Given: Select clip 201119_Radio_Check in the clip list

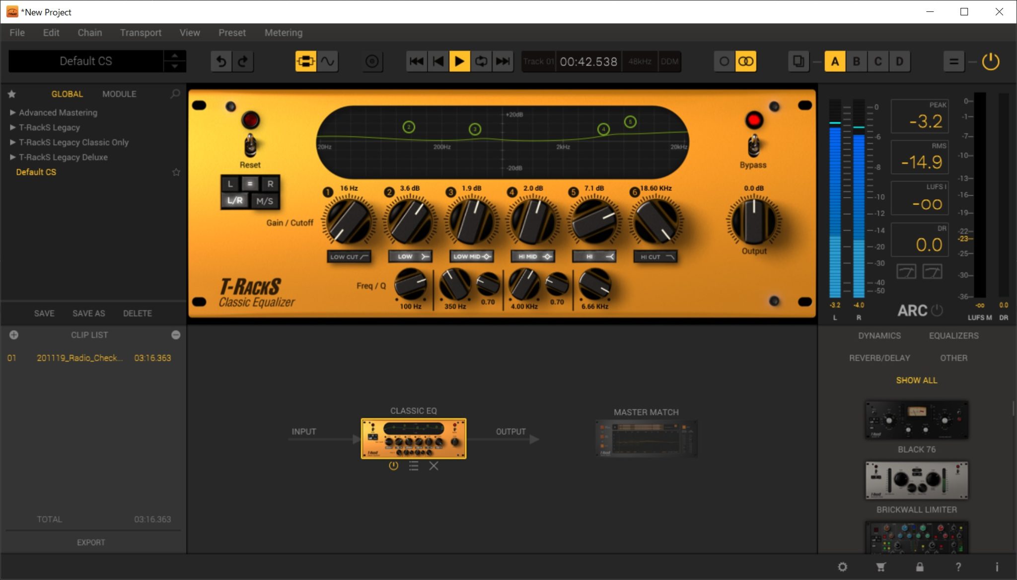Looking at the screenshot, I should [80, 357].
